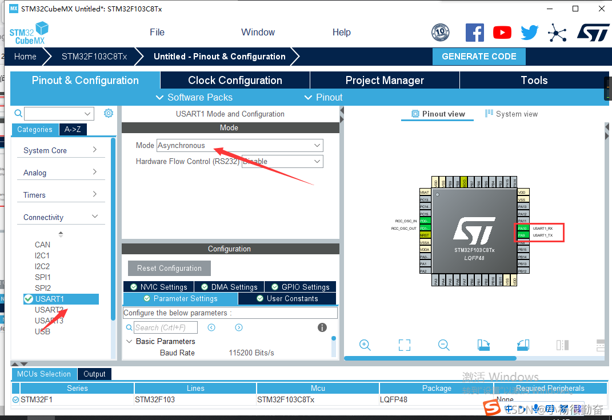Image resolution: width=612 pixels, height=420 pixels.
Task: Click Reset Configuration button
Action: [x=169, y=268]
